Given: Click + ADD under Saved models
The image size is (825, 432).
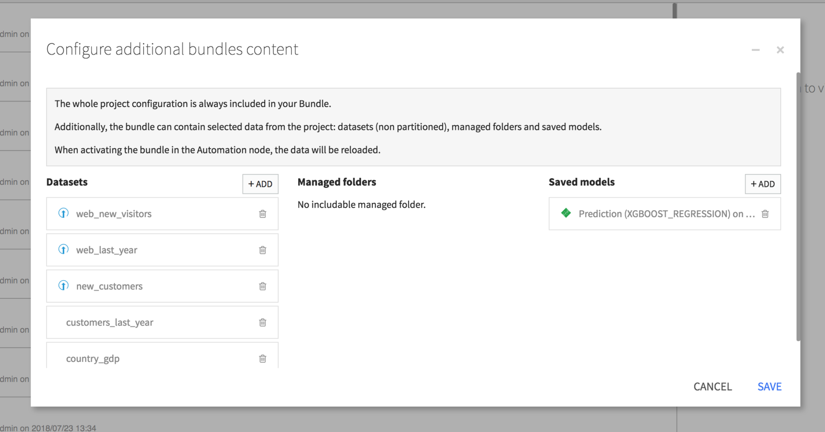Looking at the screenshot, I should 763,184.
